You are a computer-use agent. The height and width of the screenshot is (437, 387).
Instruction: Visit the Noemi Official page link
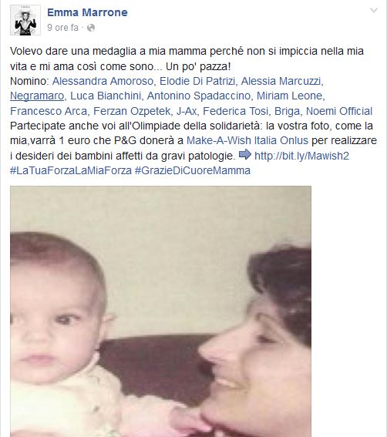coord(339,111)
